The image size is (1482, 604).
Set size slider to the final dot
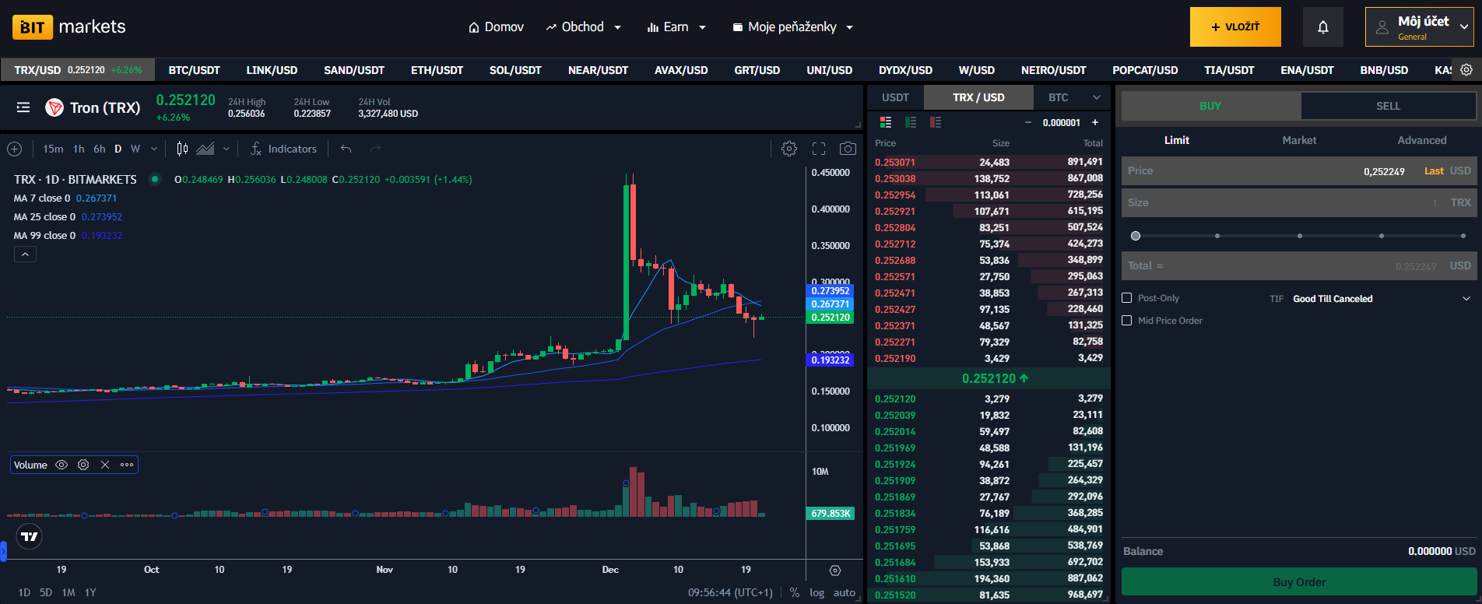point(1463,235)
